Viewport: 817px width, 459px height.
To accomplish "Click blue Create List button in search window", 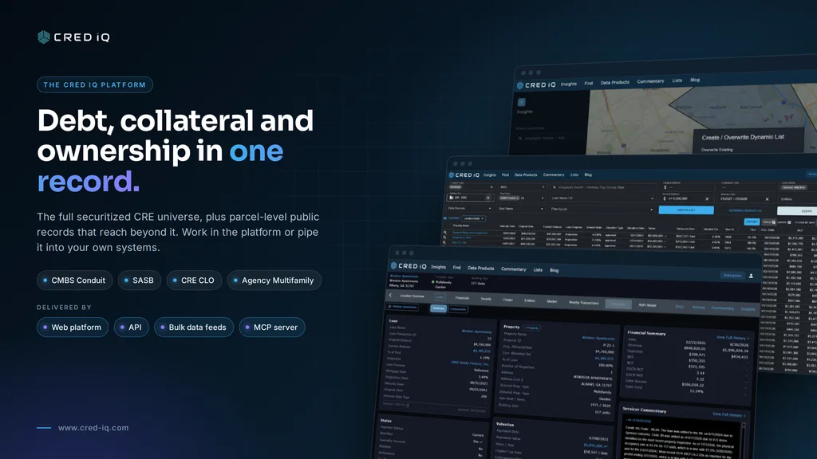I will coord(686,210).
